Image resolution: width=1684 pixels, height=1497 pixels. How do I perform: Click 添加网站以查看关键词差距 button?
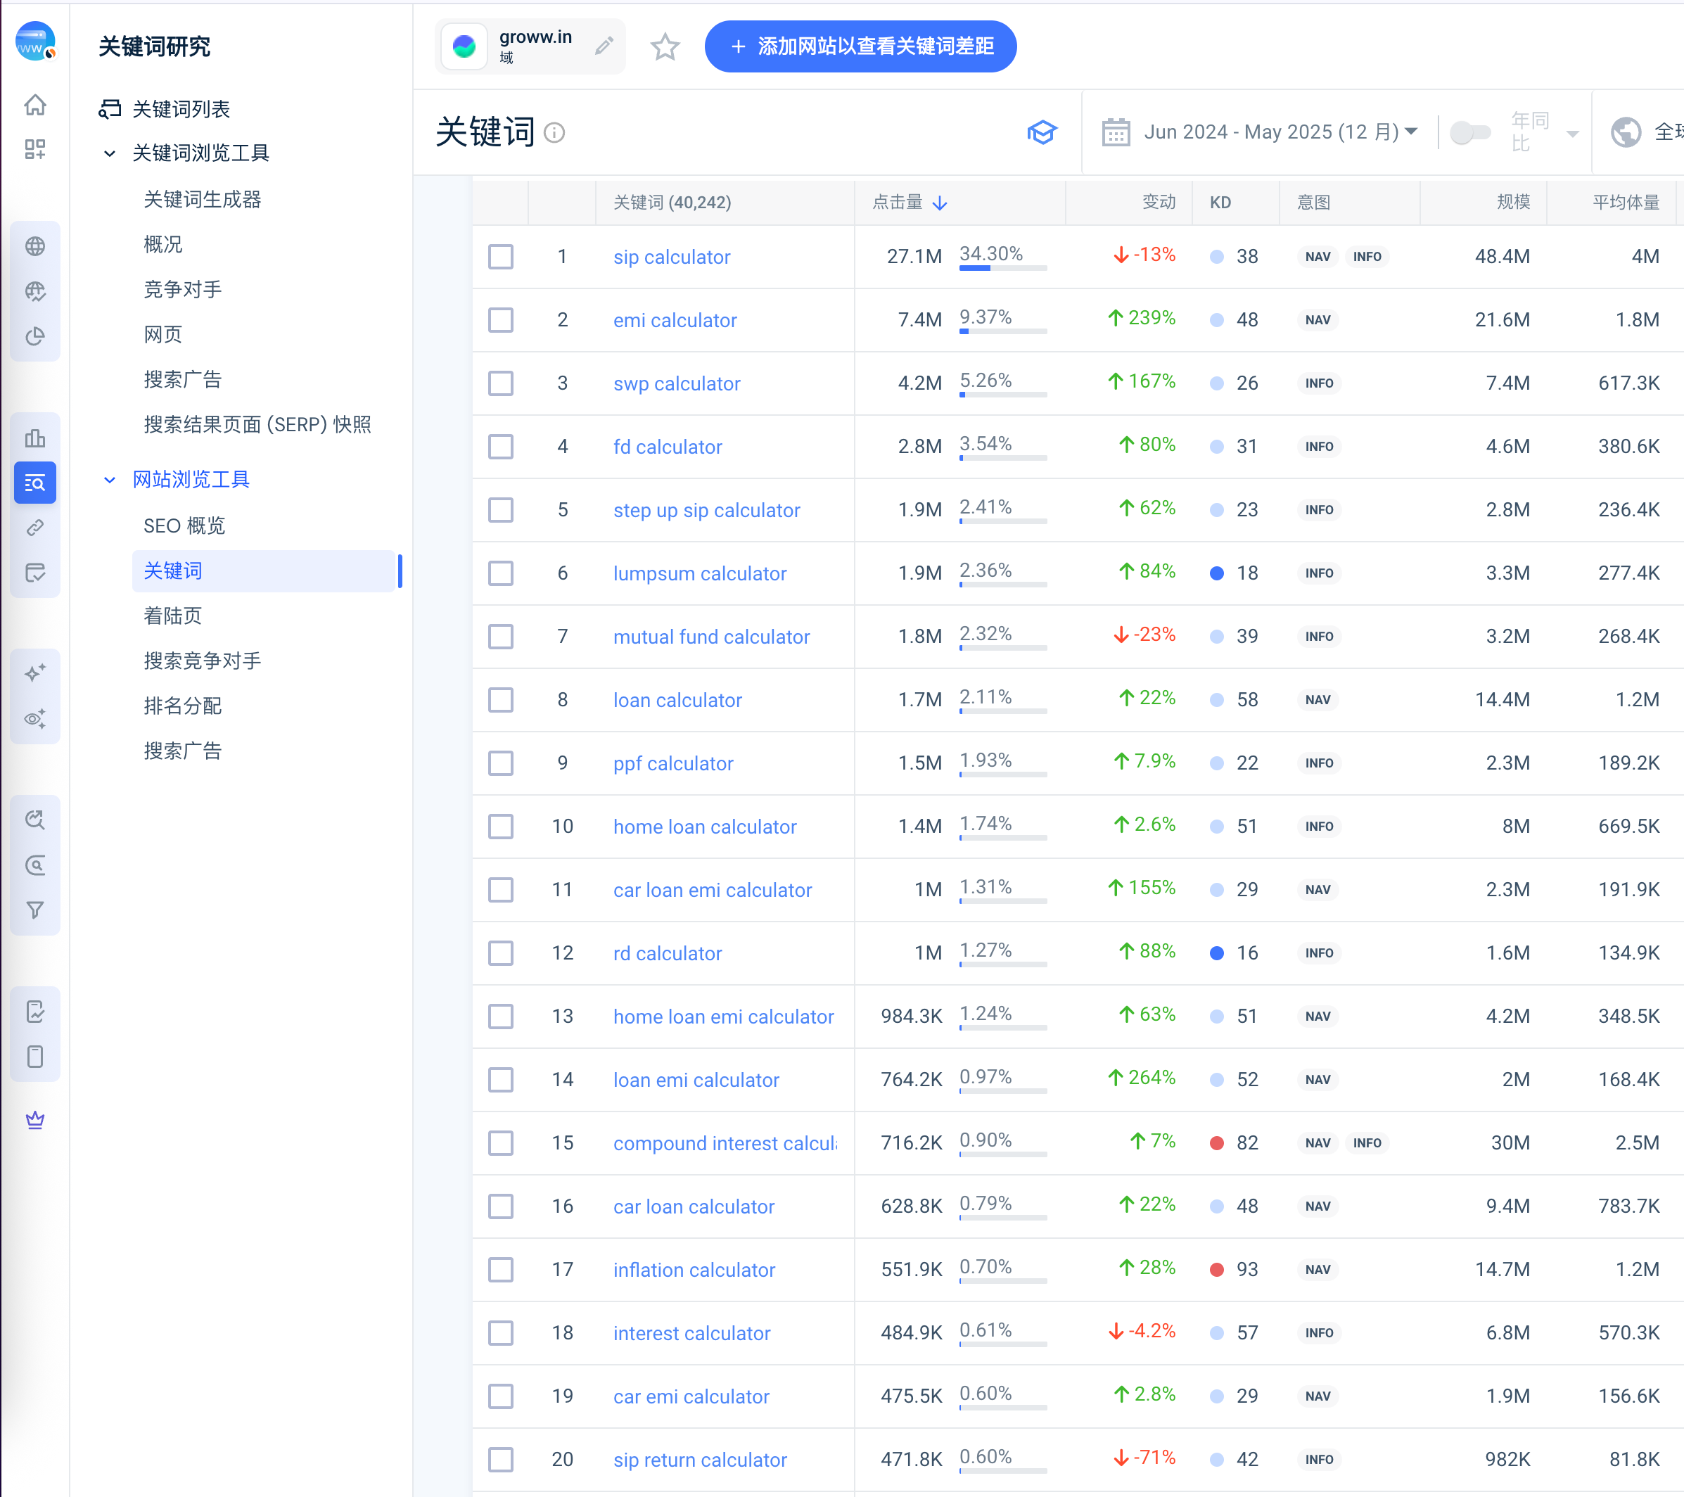(x=860, y=46)
